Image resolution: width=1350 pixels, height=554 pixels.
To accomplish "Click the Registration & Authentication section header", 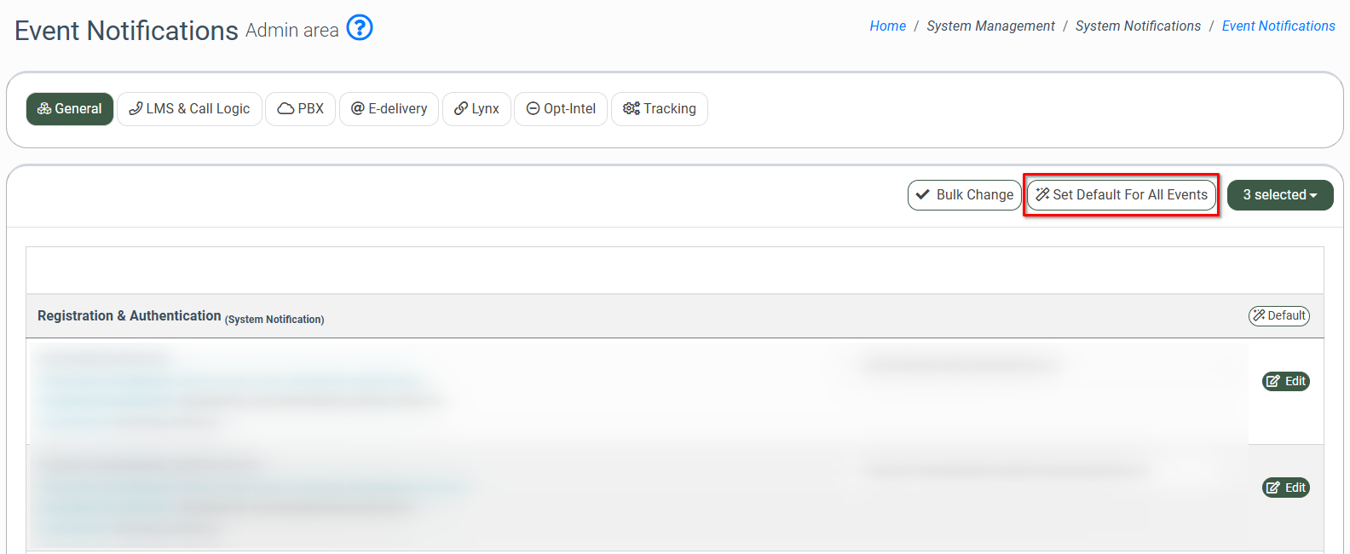I will tap(130, 316).
